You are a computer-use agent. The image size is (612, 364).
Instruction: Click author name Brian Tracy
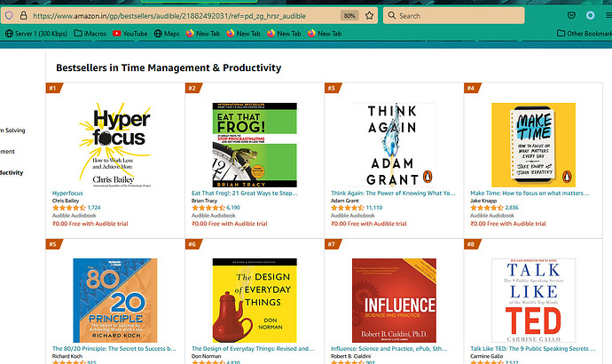coord(204,201)
